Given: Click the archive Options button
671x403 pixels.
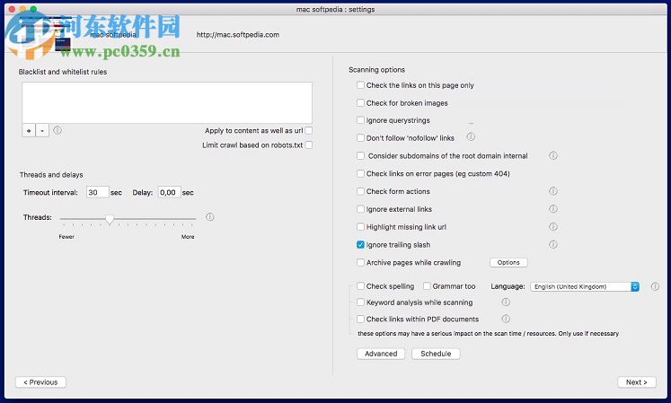Looking at the screenshot, I should coord(508,262).
